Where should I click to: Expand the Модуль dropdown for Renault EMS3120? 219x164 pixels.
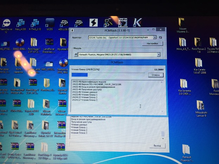tap(159, 54)
